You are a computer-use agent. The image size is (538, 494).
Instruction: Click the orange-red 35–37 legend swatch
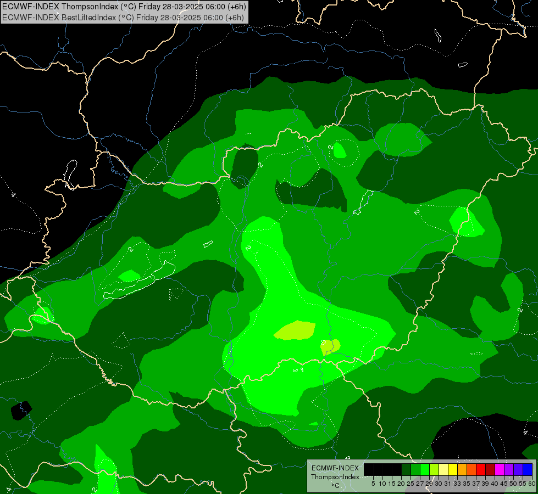(472, 469)
